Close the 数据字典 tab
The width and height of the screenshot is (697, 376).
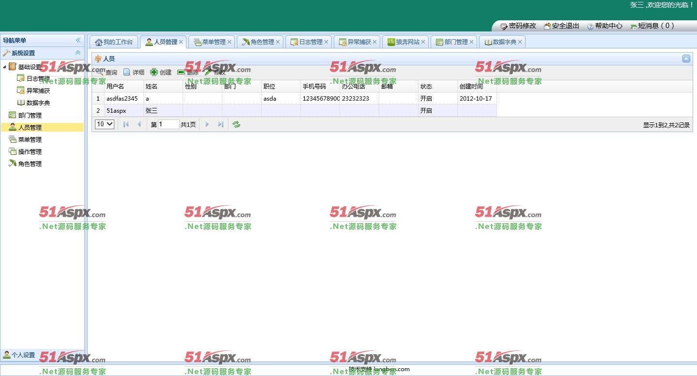pos(520,42)
